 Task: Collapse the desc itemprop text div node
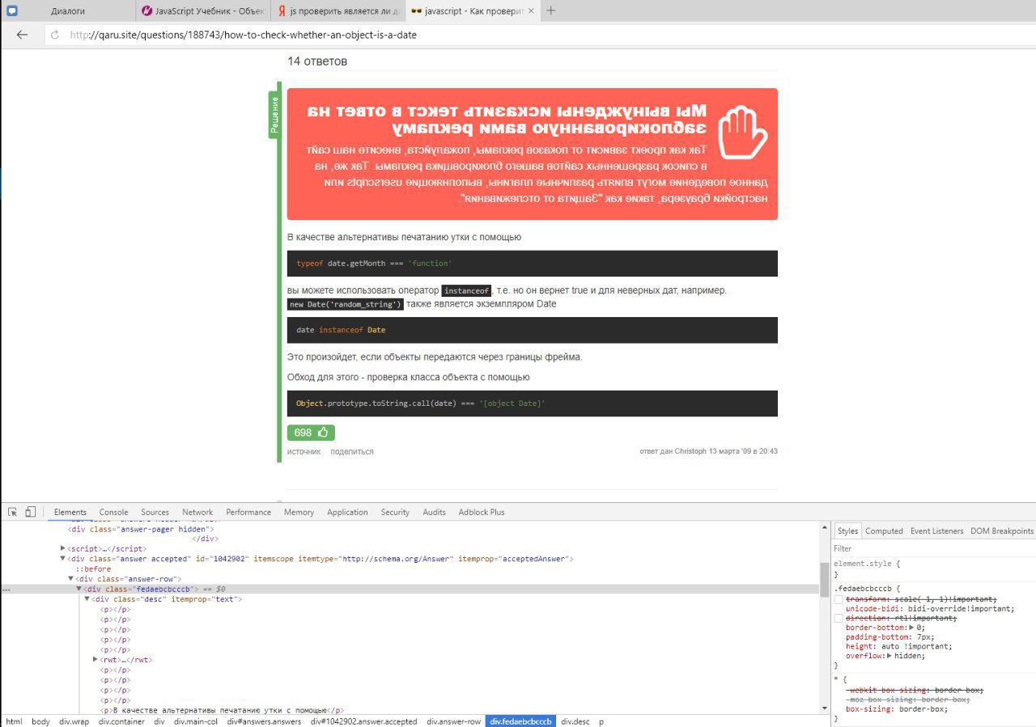pyautogui.click(x=87, y=599)
